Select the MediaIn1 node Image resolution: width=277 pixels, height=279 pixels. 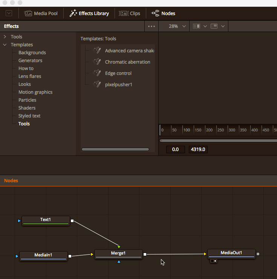click(x=43, y=256)
